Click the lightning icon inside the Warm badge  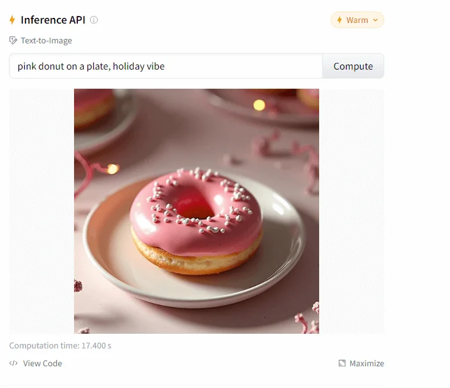pyautogui.click(x=339, y=20)
